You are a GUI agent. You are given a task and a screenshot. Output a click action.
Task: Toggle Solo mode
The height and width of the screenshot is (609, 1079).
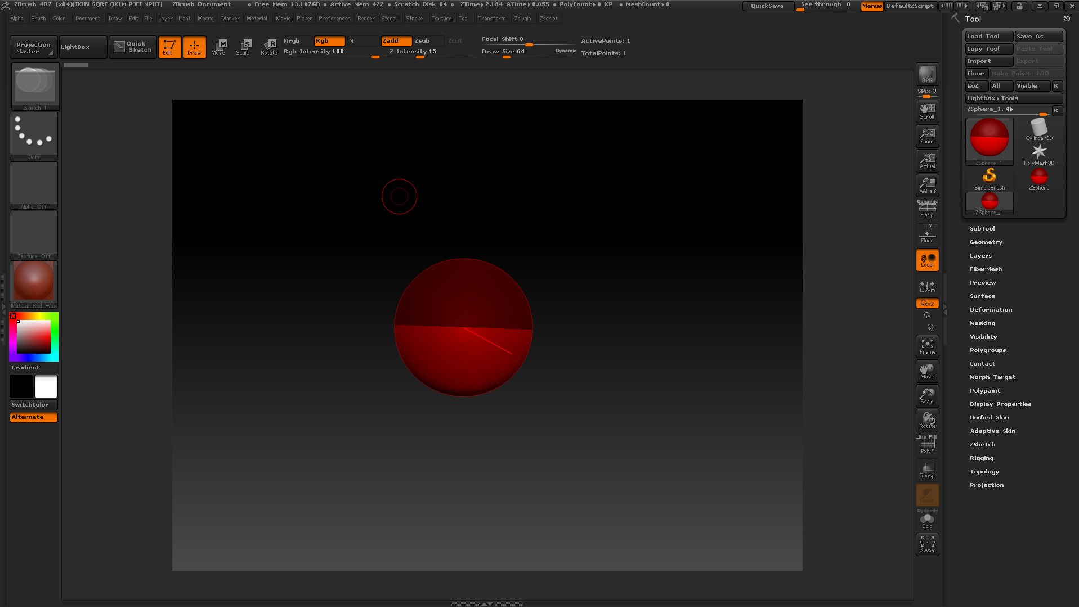(927, 520)
